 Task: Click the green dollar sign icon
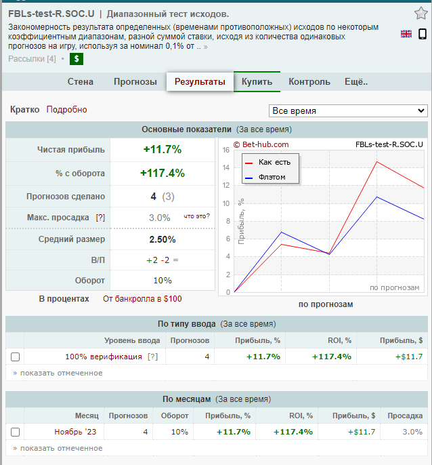click(x=77, y=59)
